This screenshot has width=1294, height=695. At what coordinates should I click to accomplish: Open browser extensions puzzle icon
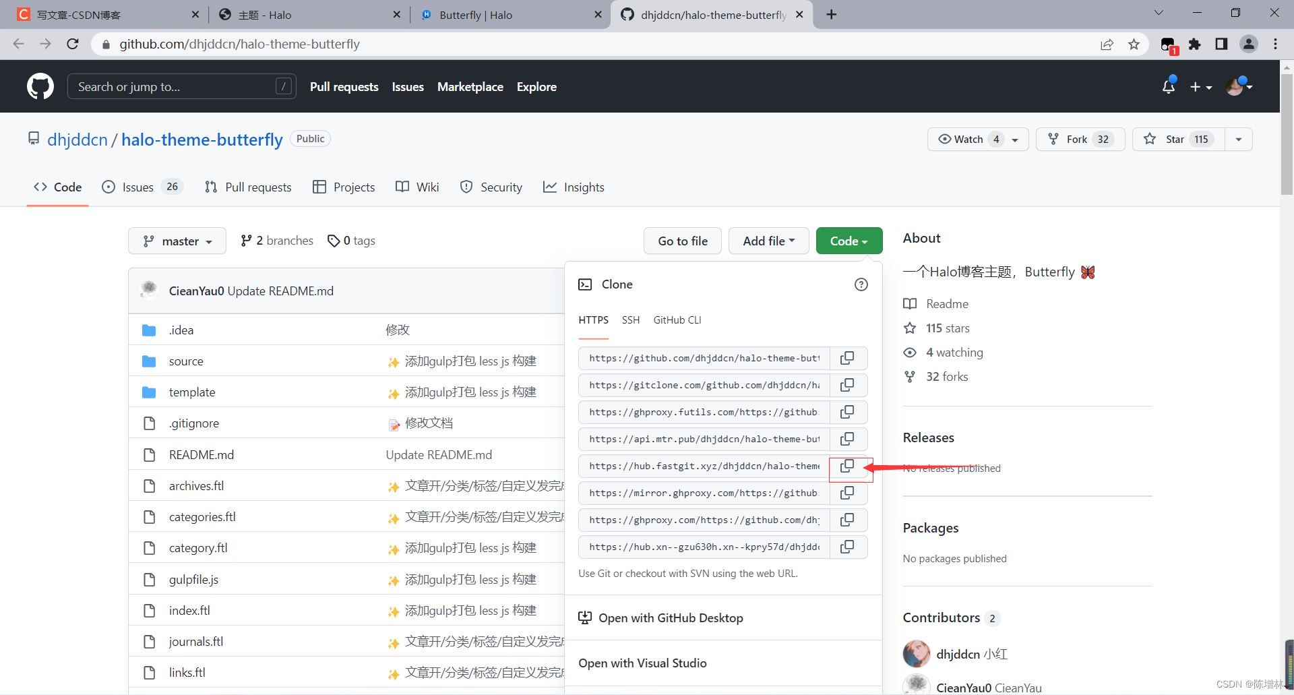[1195, 44]
